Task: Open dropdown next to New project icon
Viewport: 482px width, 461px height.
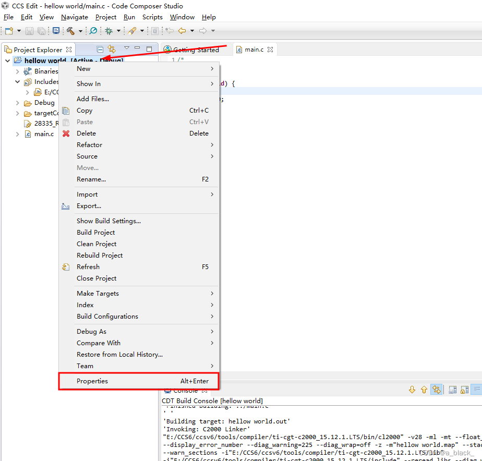Action: pyautogui.click(x=19, y=31)
